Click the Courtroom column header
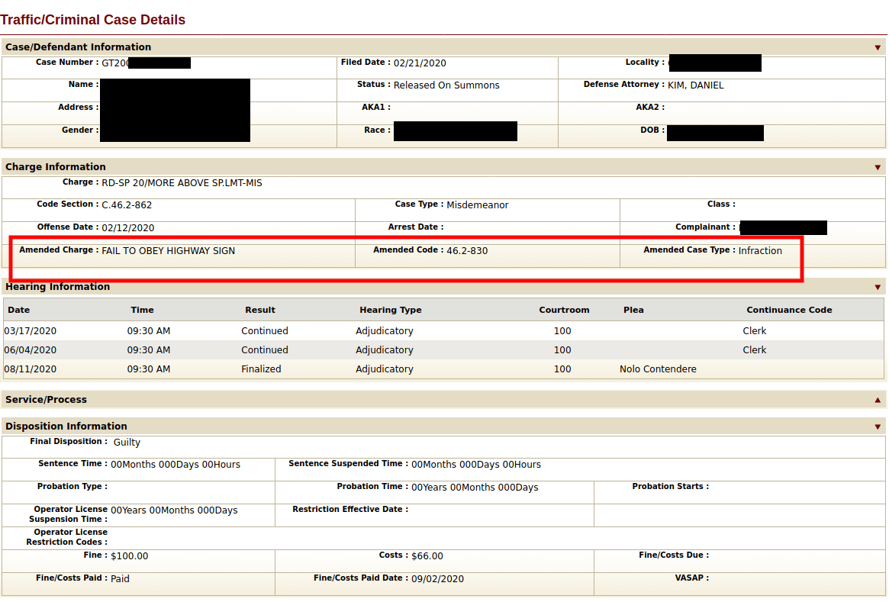The height and width of the screenshot is (602, 889). pyautogui.click(x=564, y=310)
